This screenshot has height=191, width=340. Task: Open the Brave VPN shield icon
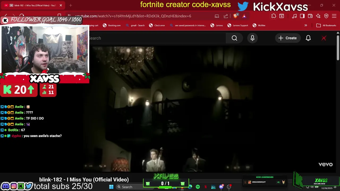point(326,16)
